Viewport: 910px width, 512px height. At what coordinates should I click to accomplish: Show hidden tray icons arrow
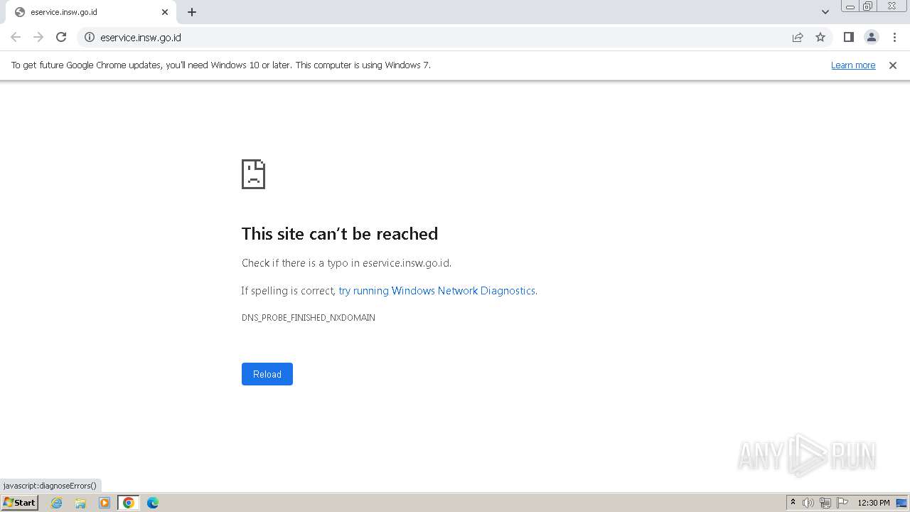click(x=793, y=503)
